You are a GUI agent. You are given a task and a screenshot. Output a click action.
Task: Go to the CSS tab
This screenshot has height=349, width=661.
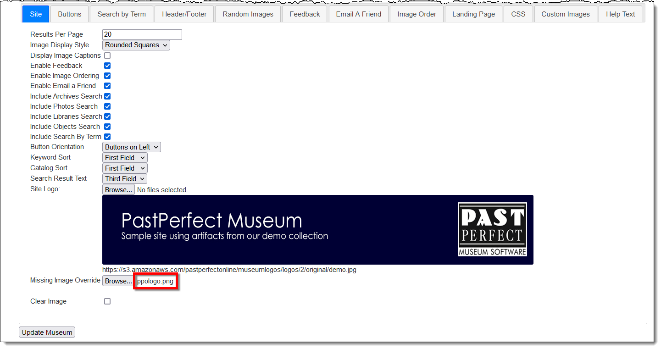[518, 14]
